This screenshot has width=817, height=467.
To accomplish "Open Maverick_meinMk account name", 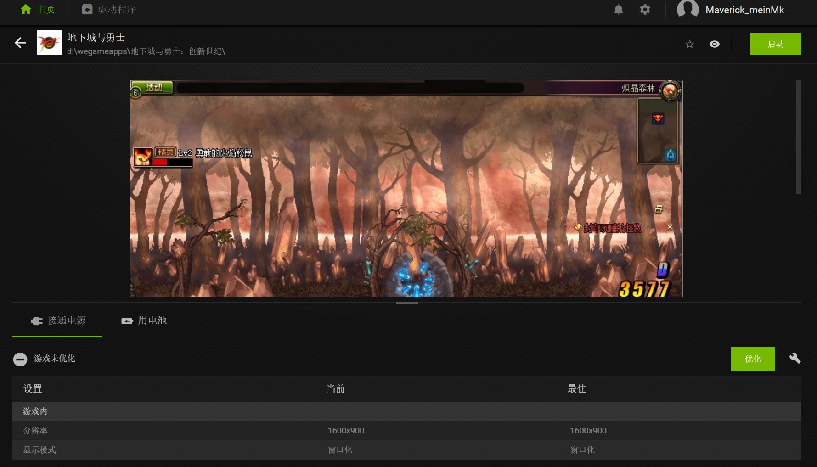I will (x=744, y=10).
